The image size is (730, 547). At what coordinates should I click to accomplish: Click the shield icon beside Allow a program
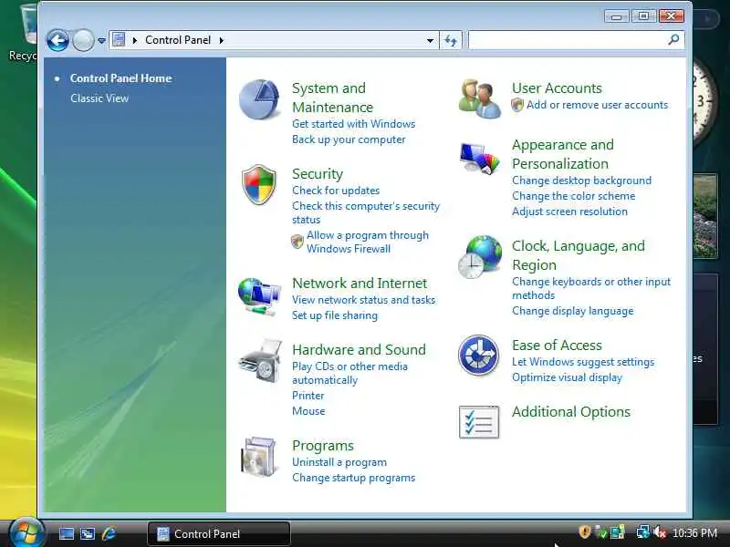click(x=297, y=241)
